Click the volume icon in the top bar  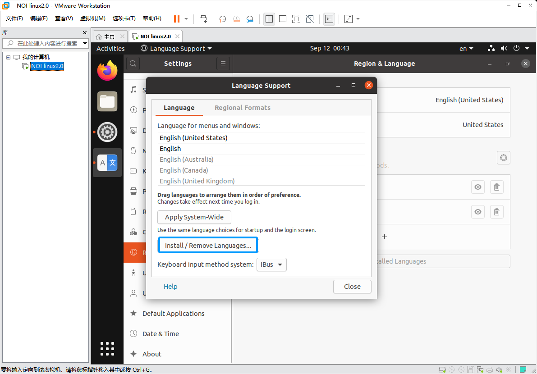[x=504, y=48]
